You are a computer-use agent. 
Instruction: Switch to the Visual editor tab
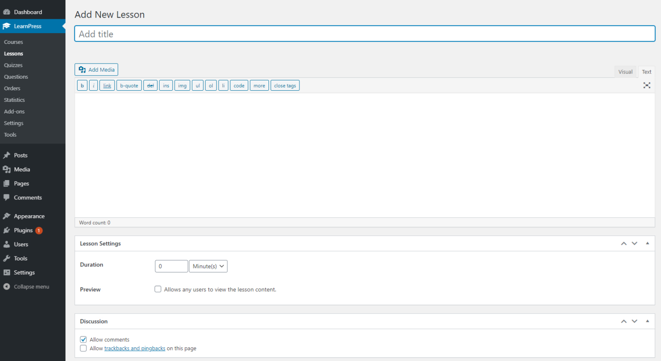(x=625, y=72)
